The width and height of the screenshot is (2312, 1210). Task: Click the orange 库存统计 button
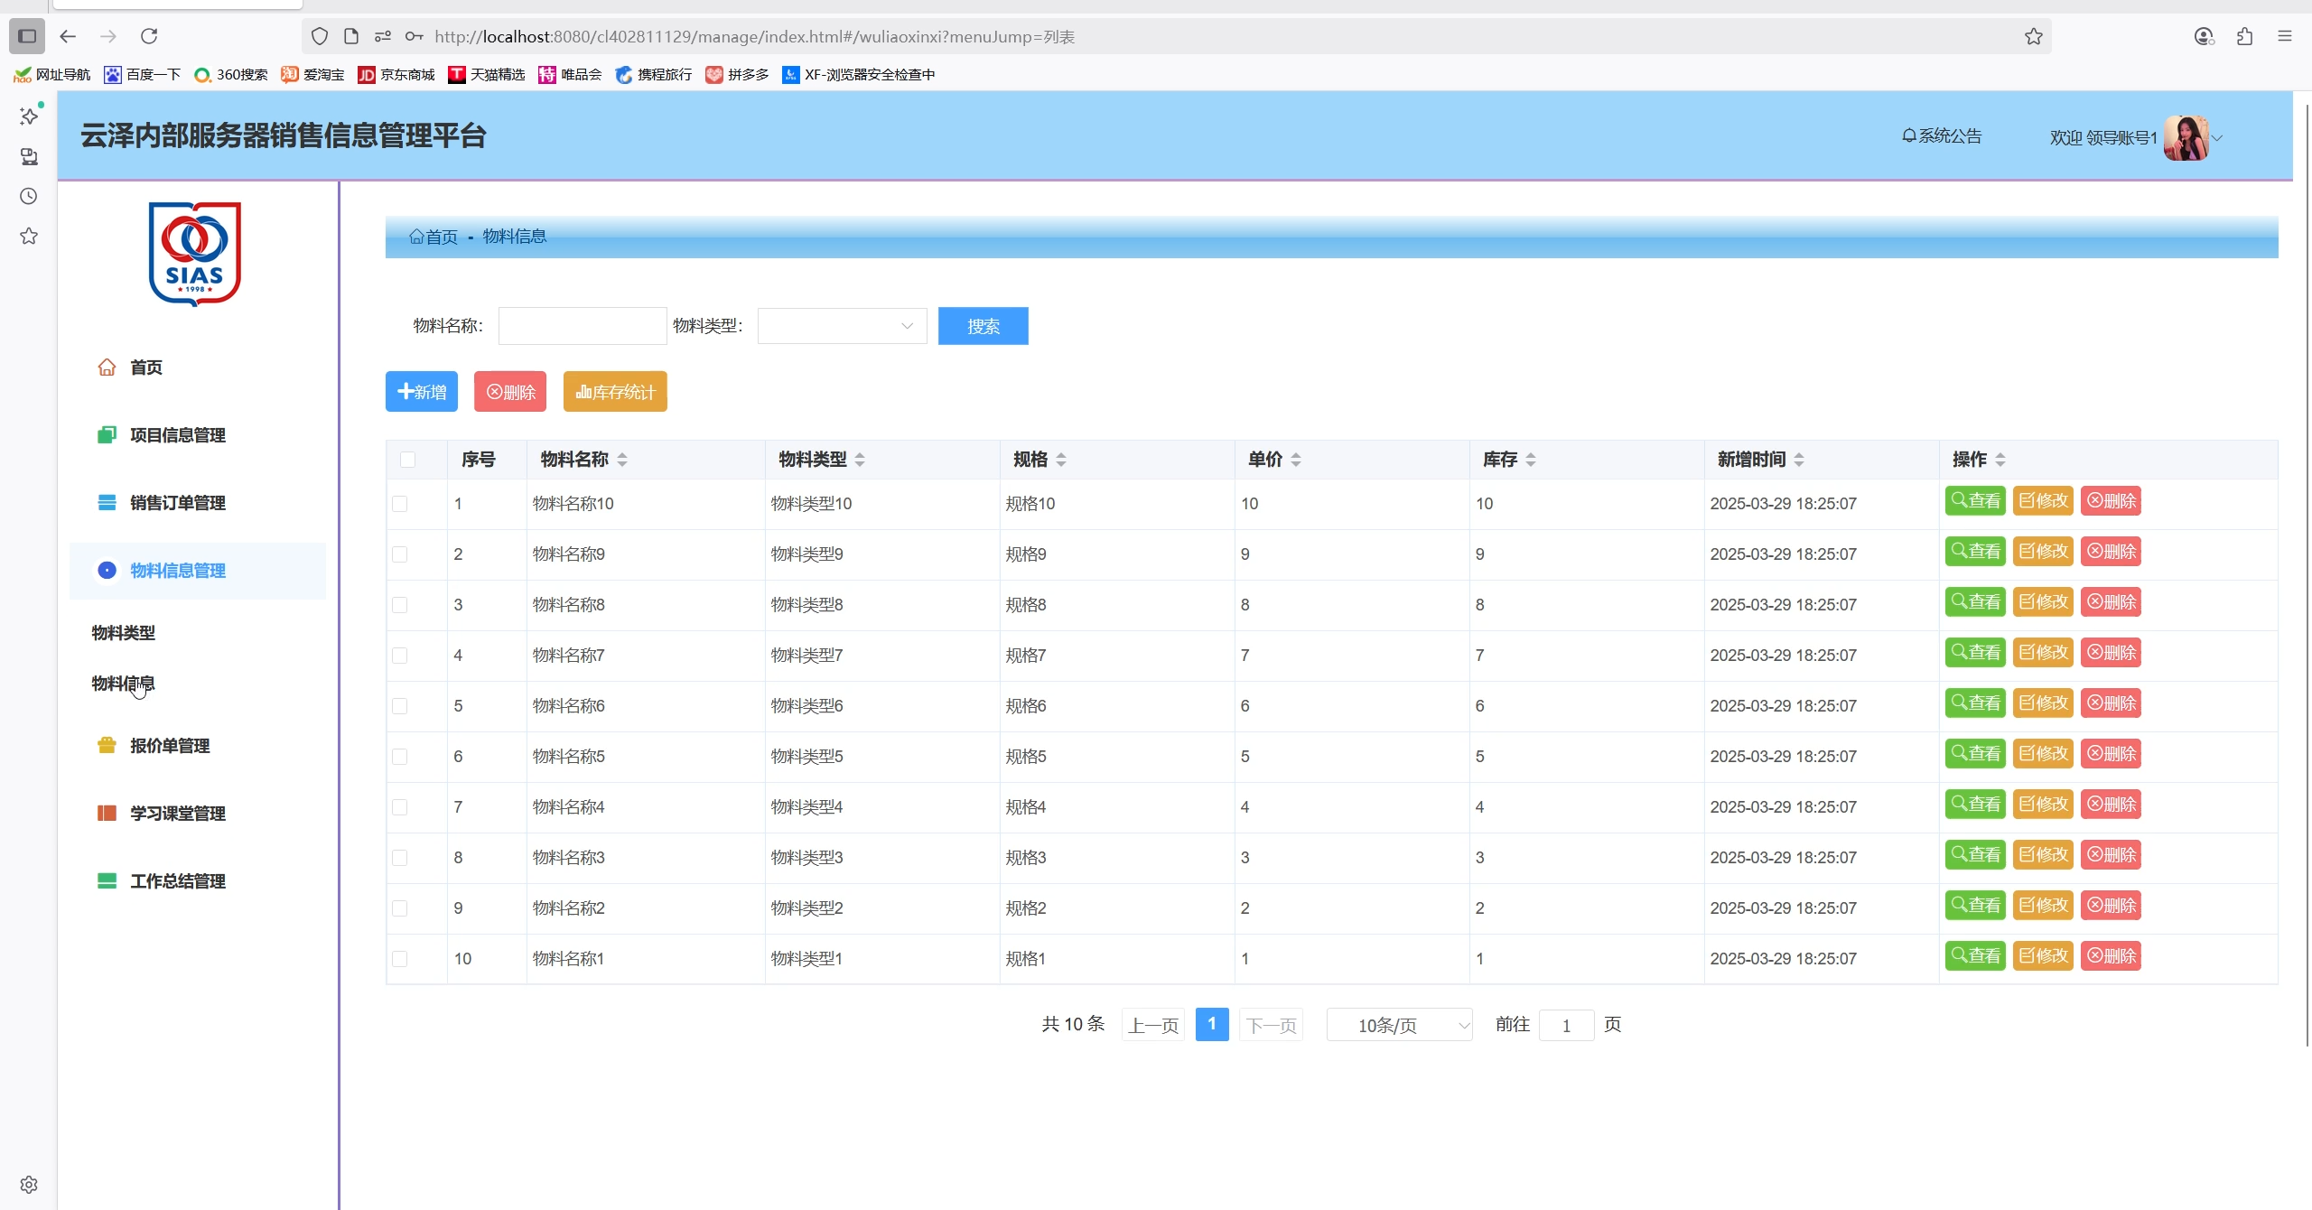coord(615,392)
